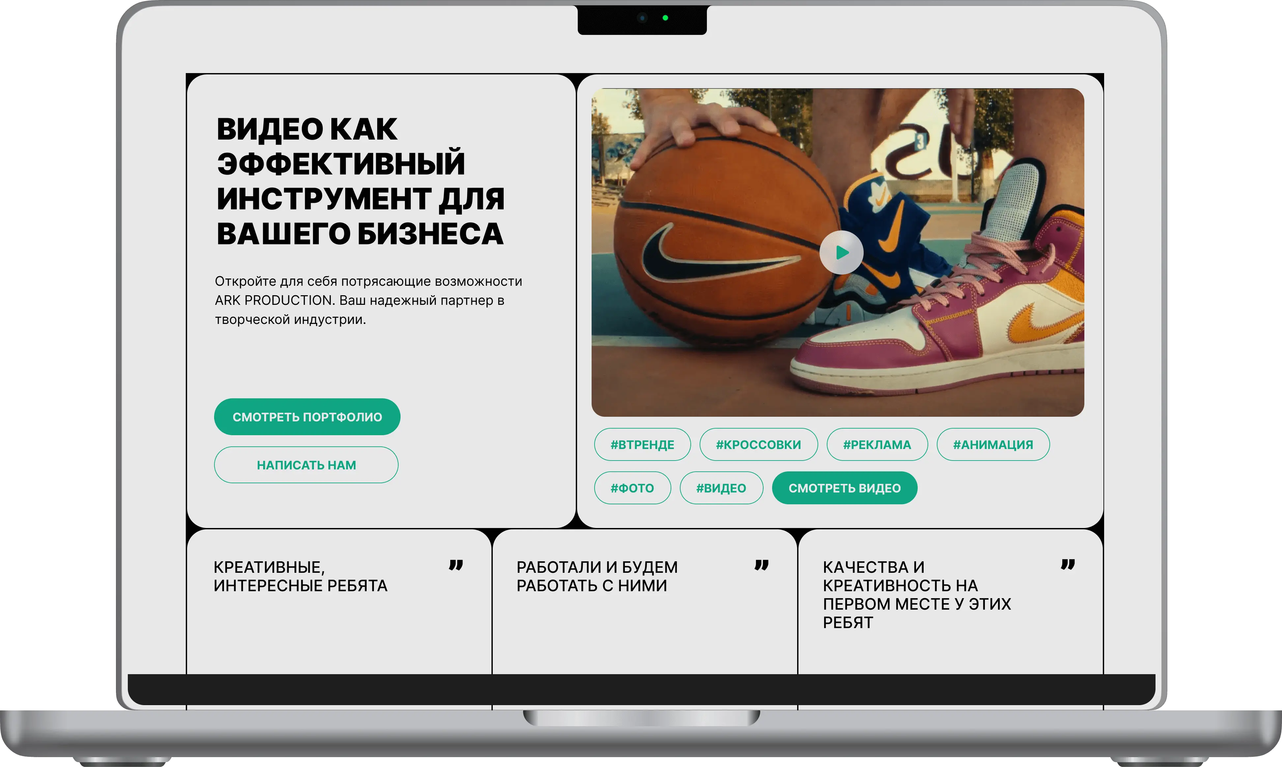Click the headline ВИДЕО КАК ЭФФЕКТИВНЫЙ ИНСТРУМЕНТ
The width and height of the screenshot is (1282, 767).
tap(360, 181)
